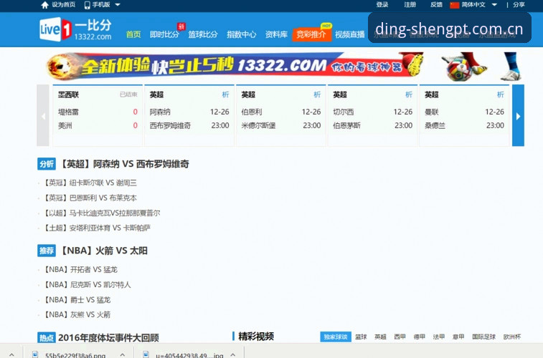Select the 资料库 navigation tab

(276, 34)
